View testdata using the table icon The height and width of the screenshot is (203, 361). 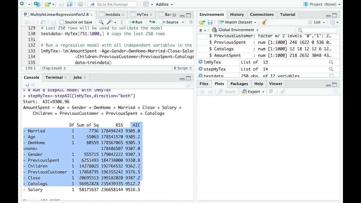tap(331, 76)
